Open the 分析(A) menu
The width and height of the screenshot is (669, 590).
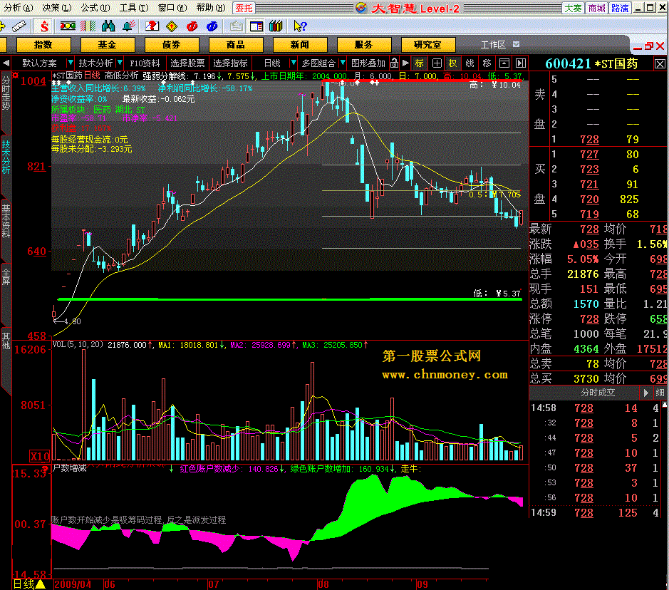coord(19,8)
